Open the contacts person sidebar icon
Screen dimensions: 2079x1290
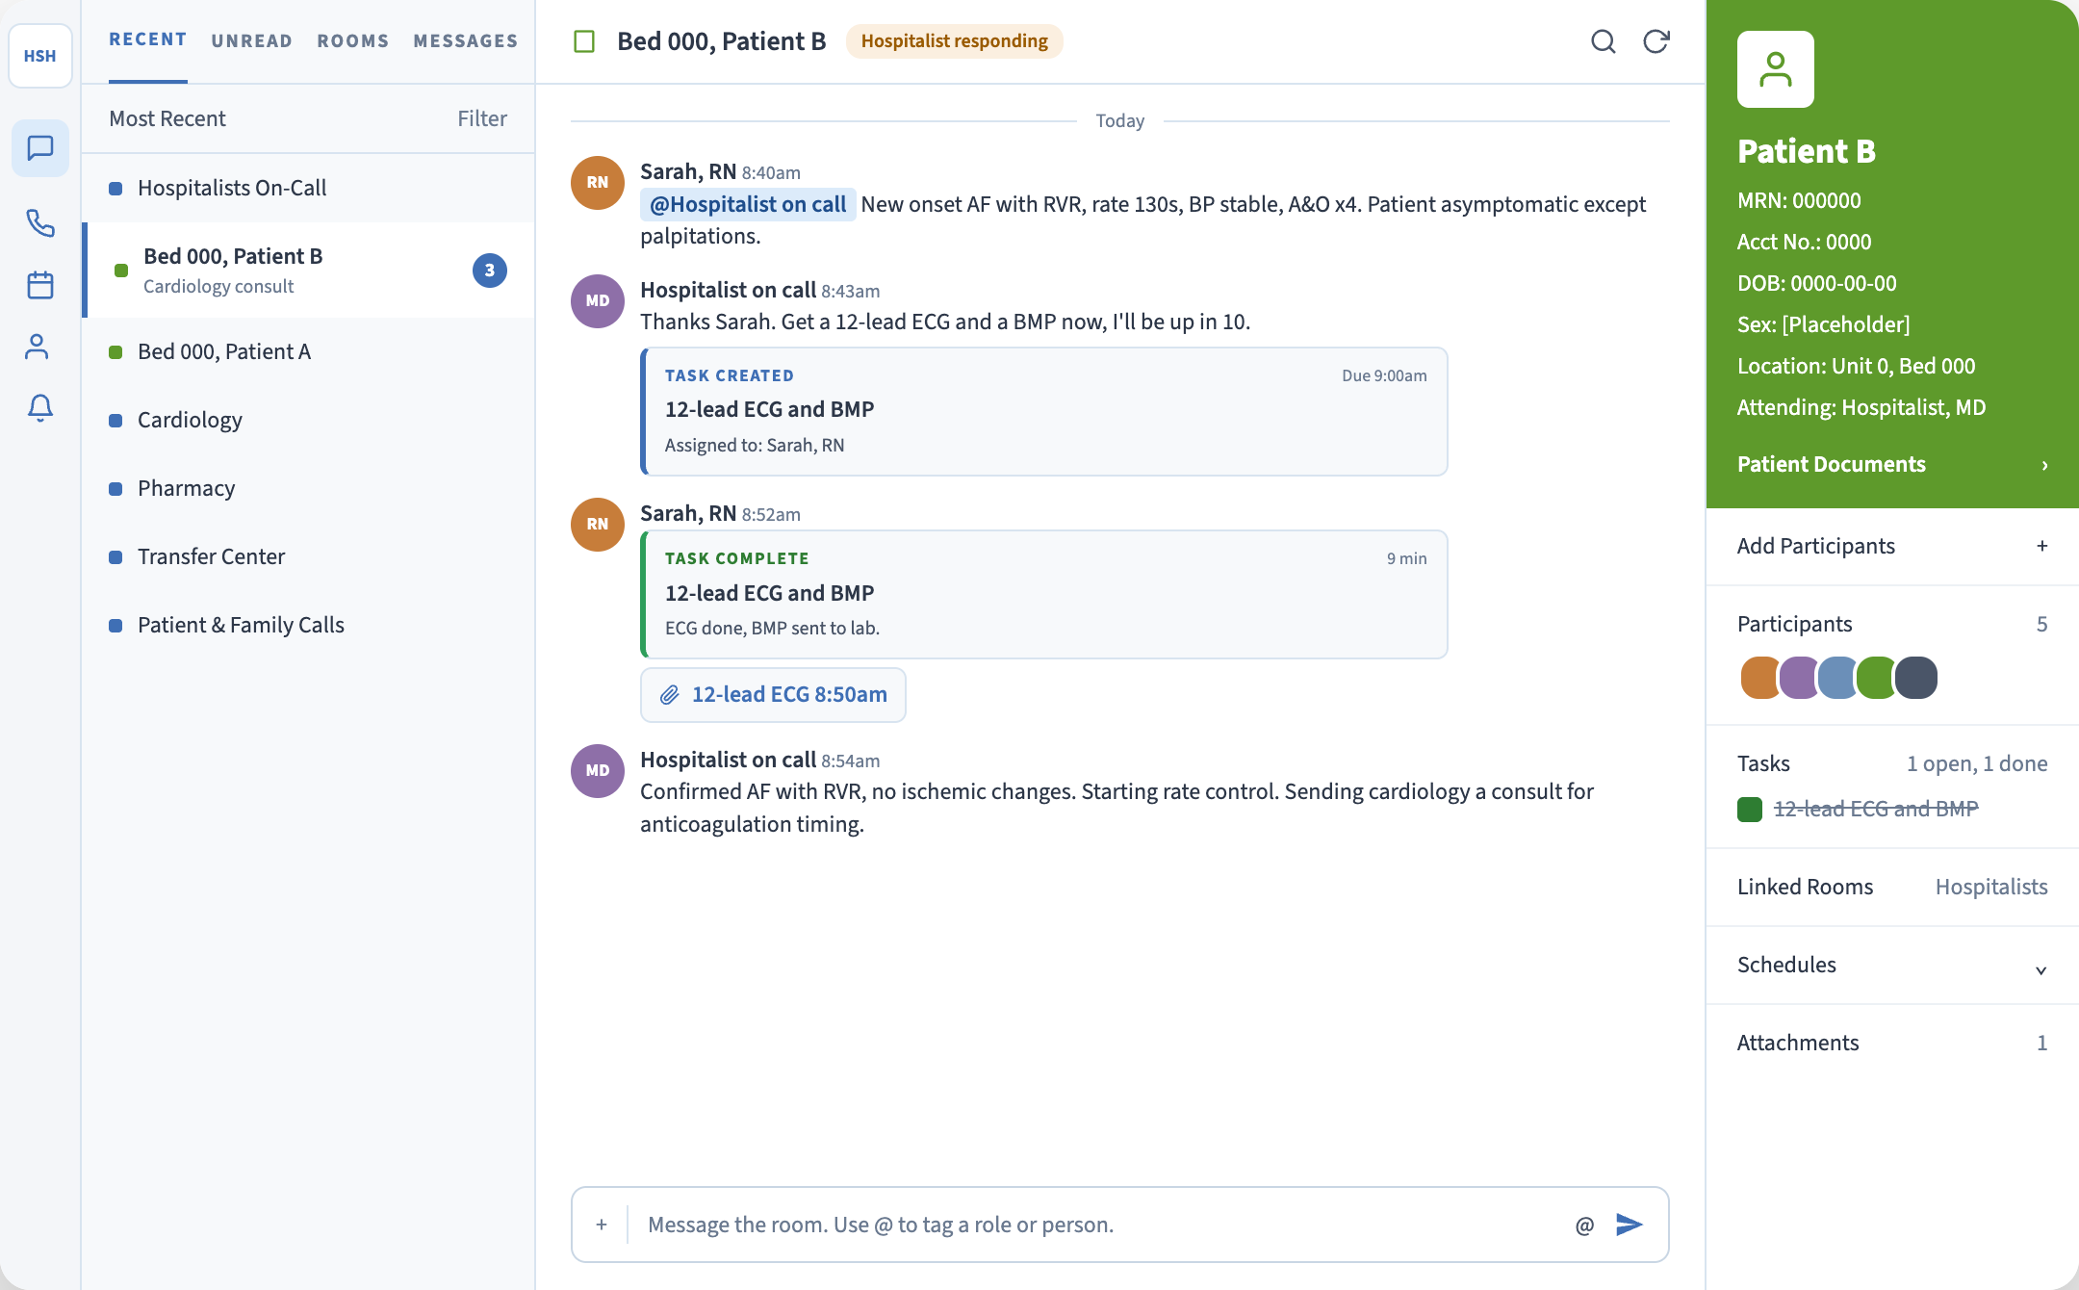coord(37,347)
